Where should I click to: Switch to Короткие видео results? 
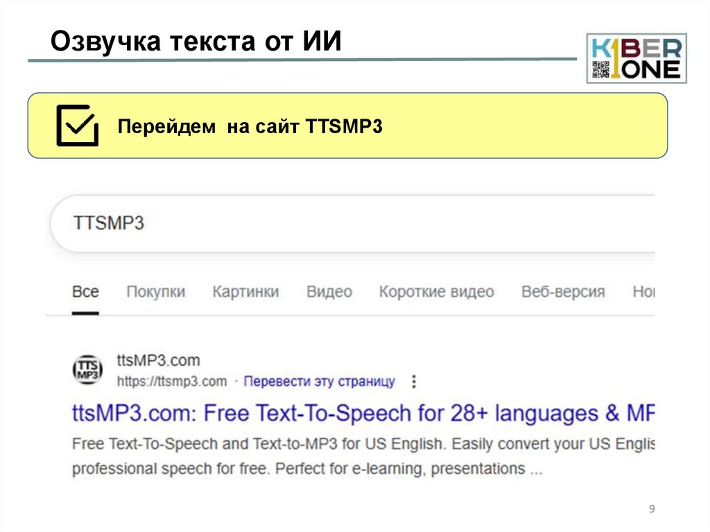click(x=437, y=292)
